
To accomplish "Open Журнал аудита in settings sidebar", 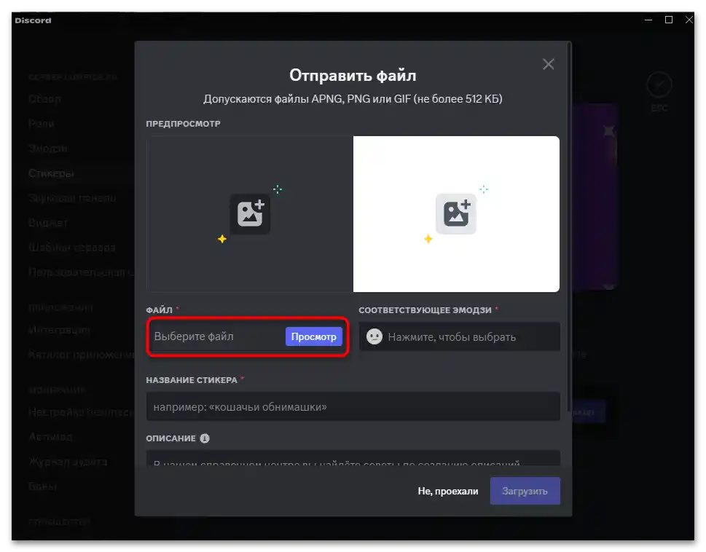I will [68, 462].
